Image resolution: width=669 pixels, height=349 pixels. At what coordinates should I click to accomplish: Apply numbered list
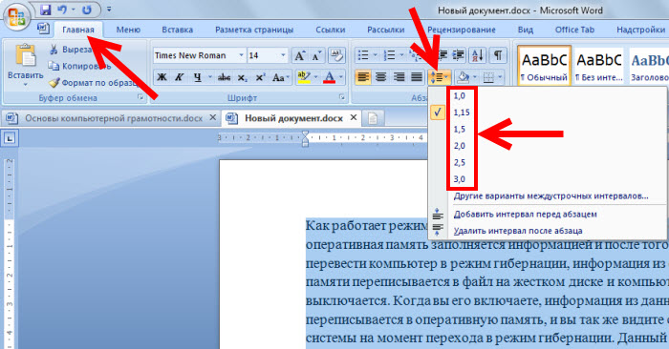[389, 55]
